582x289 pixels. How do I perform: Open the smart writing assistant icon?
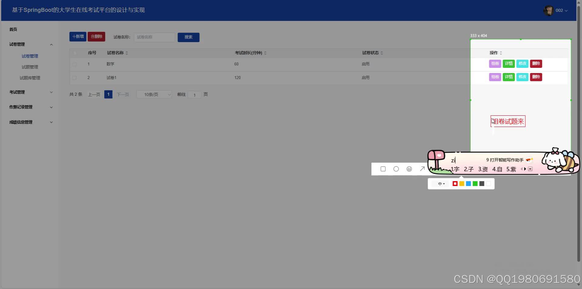[529, 160]
